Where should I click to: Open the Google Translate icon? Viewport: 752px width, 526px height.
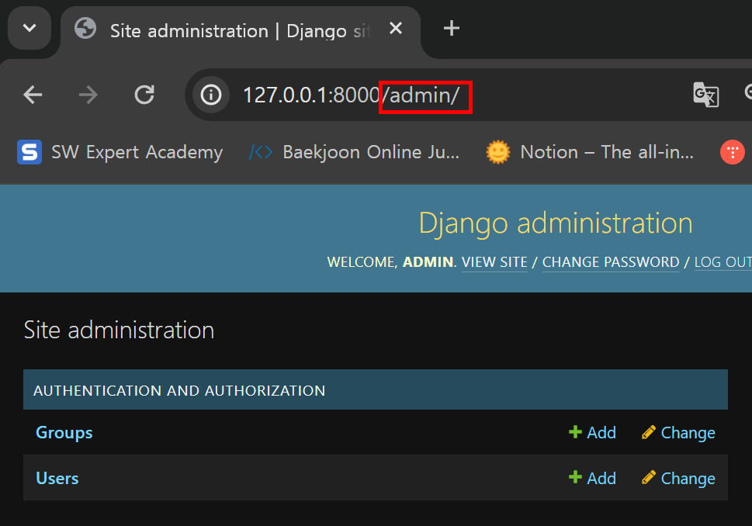pyautogui.click(x=706, y=95)
